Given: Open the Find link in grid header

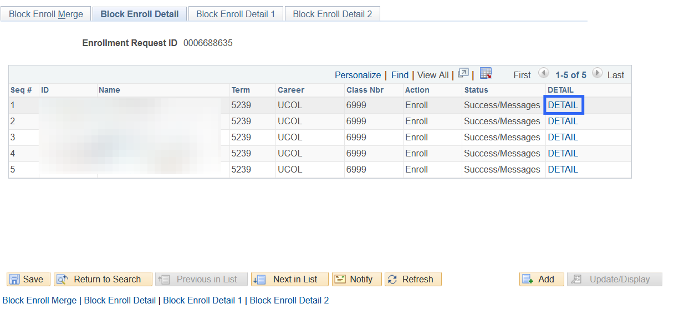Looking at the screenshot, I should pyautogui.click(x=400, y=75).
